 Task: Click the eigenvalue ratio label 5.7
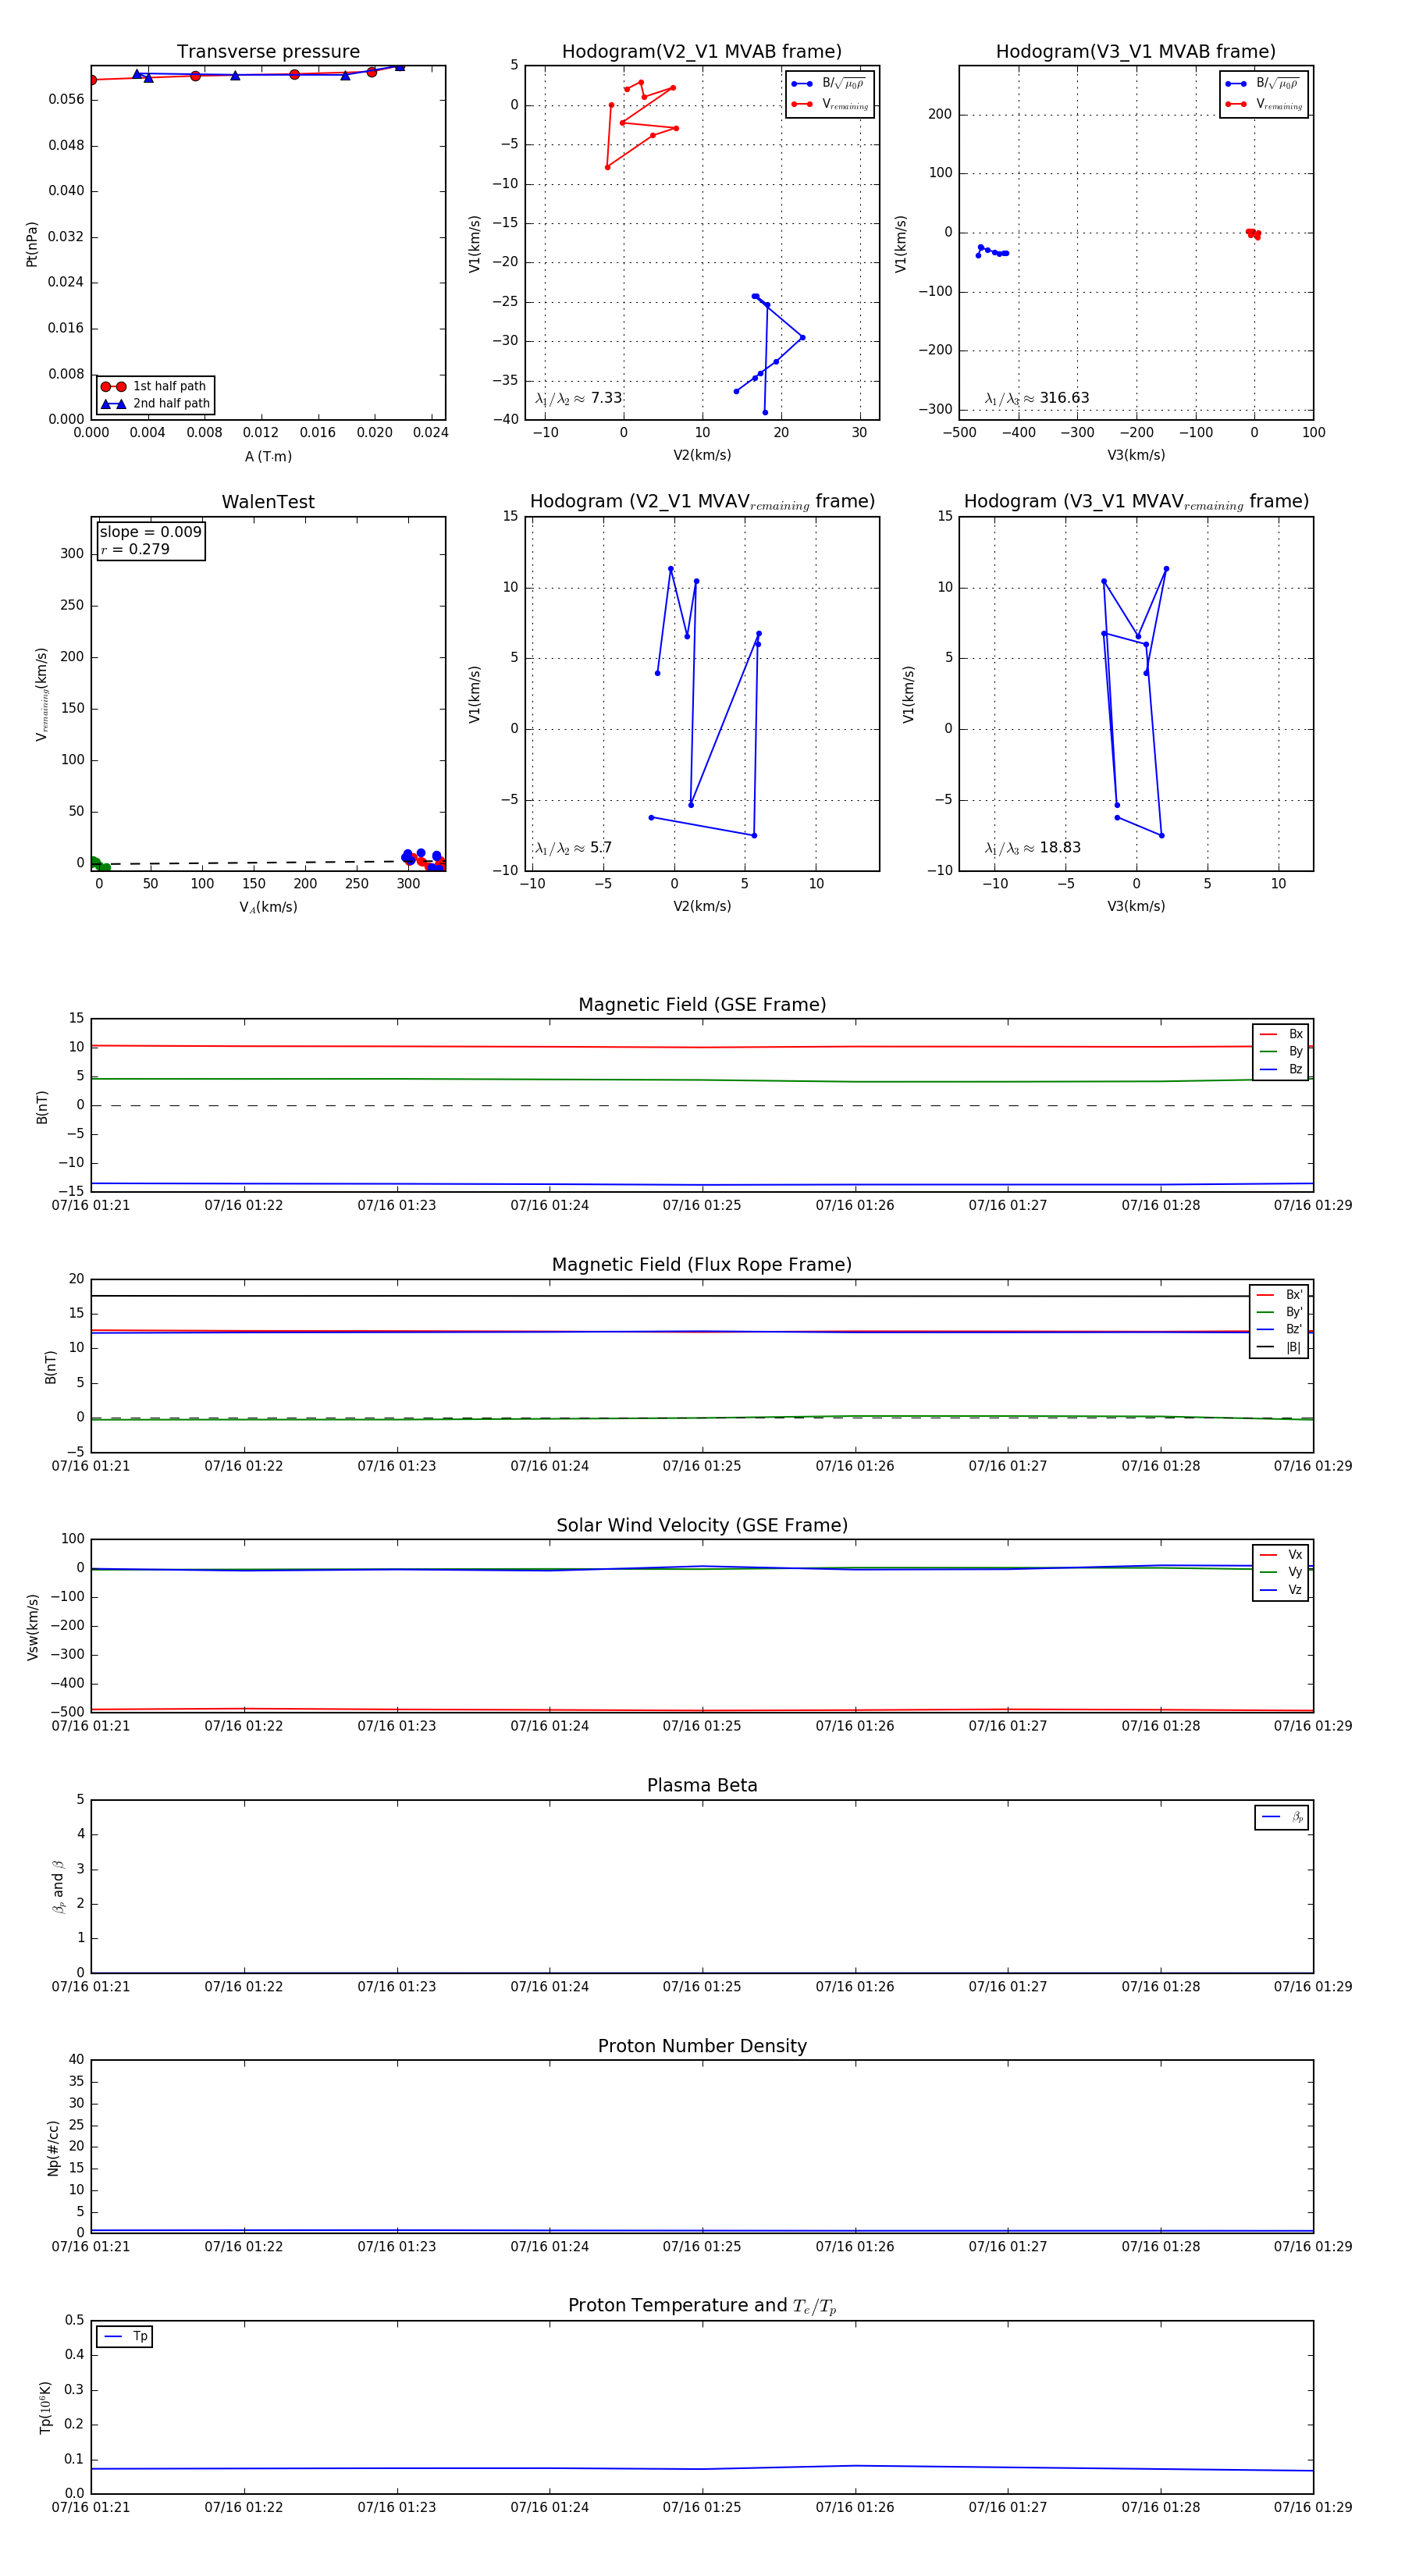[x=573, y=848]
